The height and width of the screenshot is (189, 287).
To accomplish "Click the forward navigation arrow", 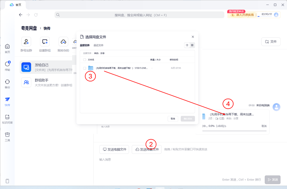I will (28, 15).
